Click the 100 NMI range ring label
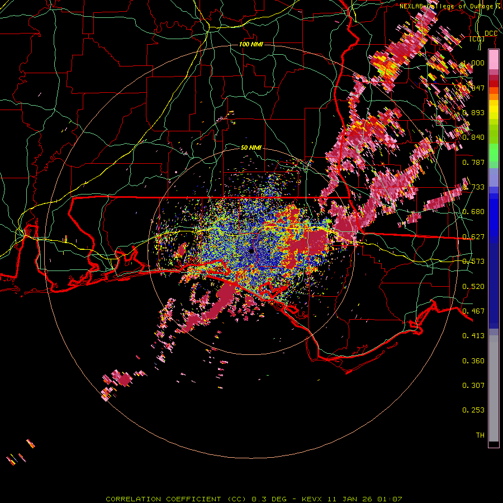 [251, 44]
